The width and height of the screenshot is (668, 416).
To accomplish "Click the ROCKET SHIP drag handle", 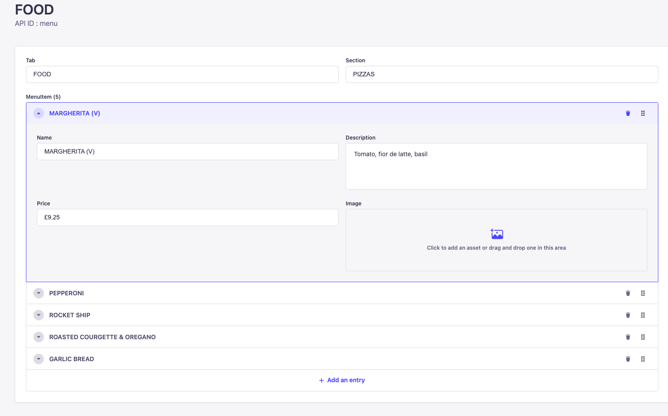I will pos(643,315).
